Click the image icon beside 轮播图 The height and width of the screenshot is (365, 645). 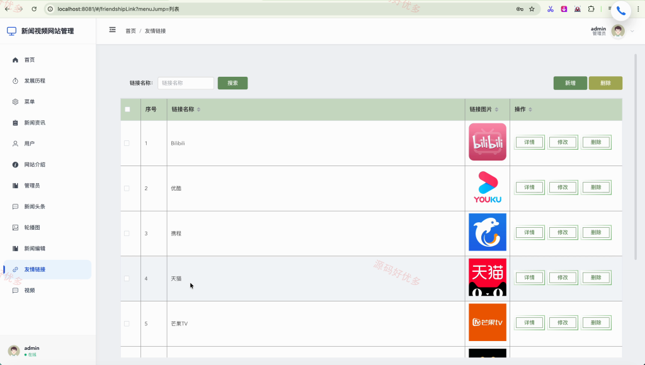coord(15,228)
